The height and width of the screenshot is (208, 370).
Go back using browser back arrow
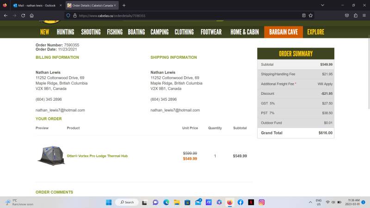pyautogui.click(x=6, y=16)
